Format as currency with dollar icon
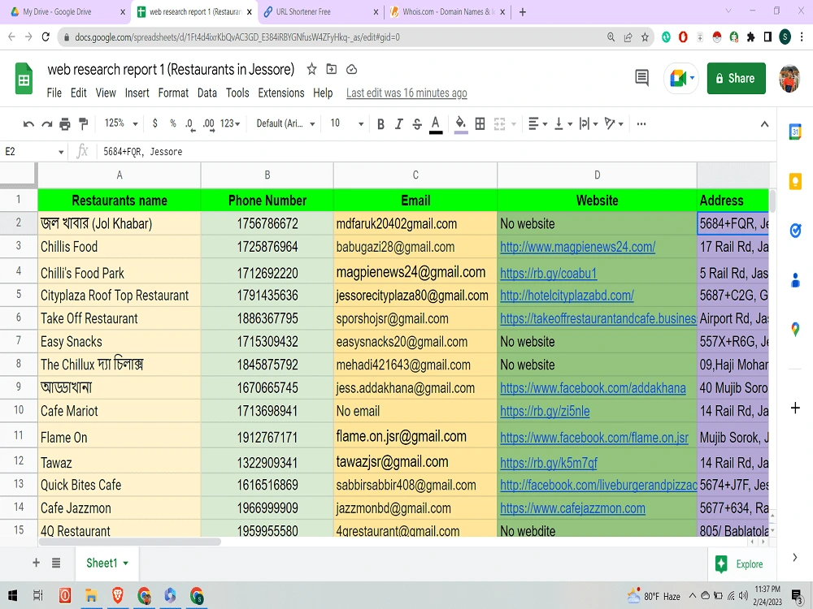This screenshot has width=813, height=609. 154,123
